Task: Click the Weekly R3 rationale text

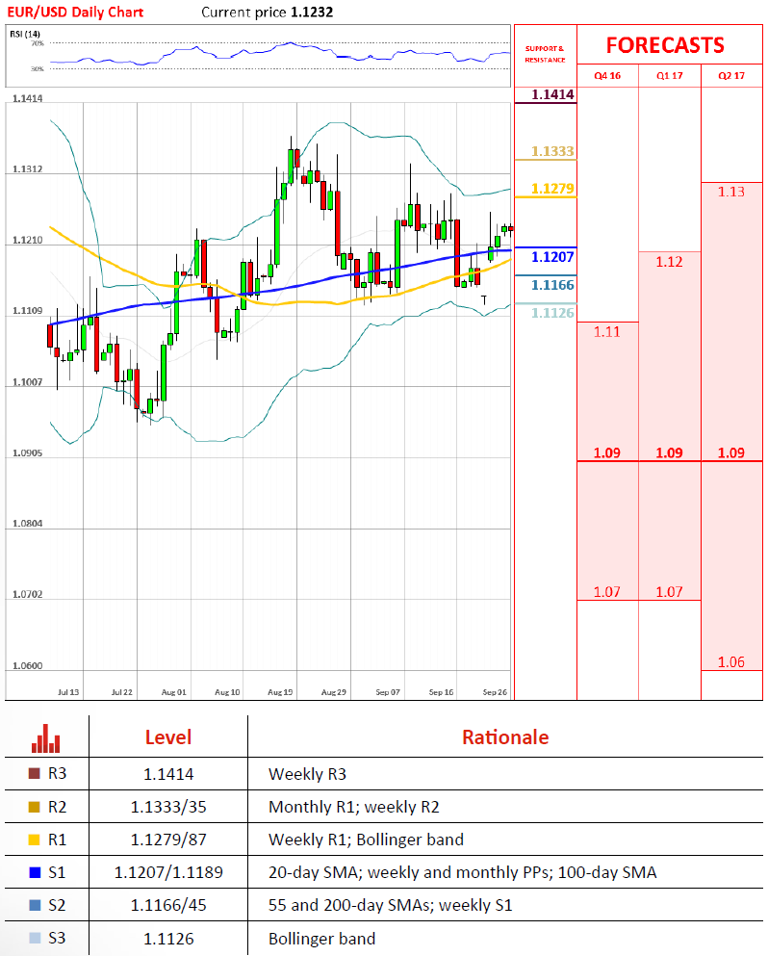Action: tap(307, 774)
